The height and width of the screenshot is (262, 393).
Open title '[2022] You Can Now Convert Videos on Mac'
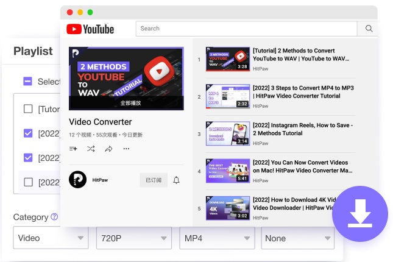pyautogui.click(x=303, y=166)
